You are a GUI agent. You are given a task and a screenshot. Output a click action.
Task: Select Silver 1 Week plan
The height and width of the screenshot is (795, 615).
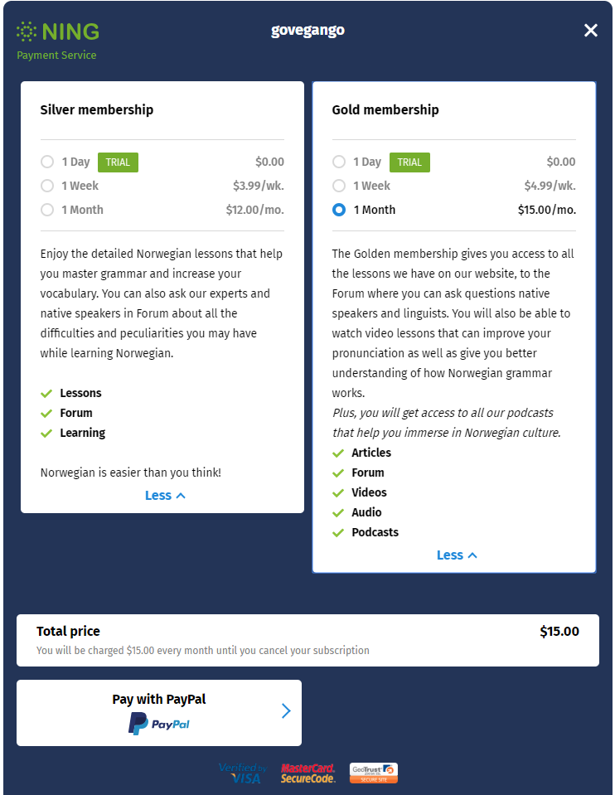(x=47, y=186)
